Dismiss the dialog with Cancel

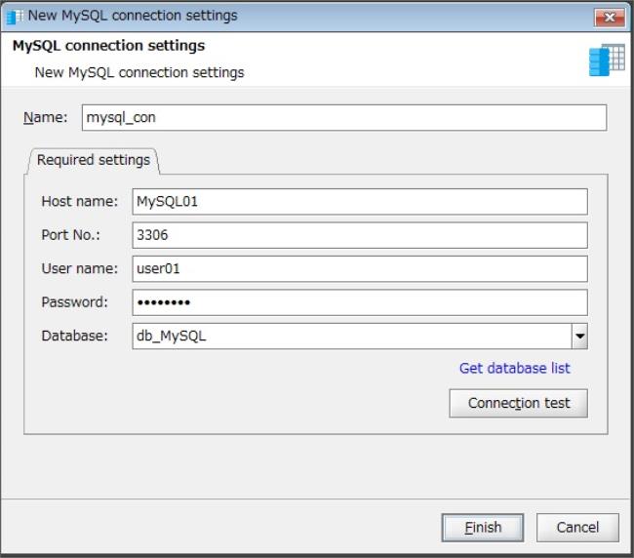pos(577,527)
